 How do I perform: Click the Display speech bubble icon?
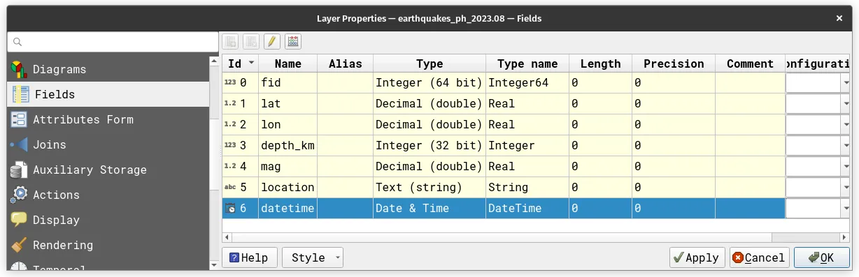click(x=19, y=220)
